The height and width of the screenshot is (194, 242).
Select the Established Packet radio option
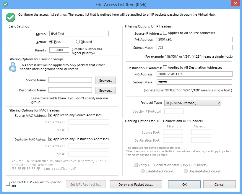[x=143, y=171]
